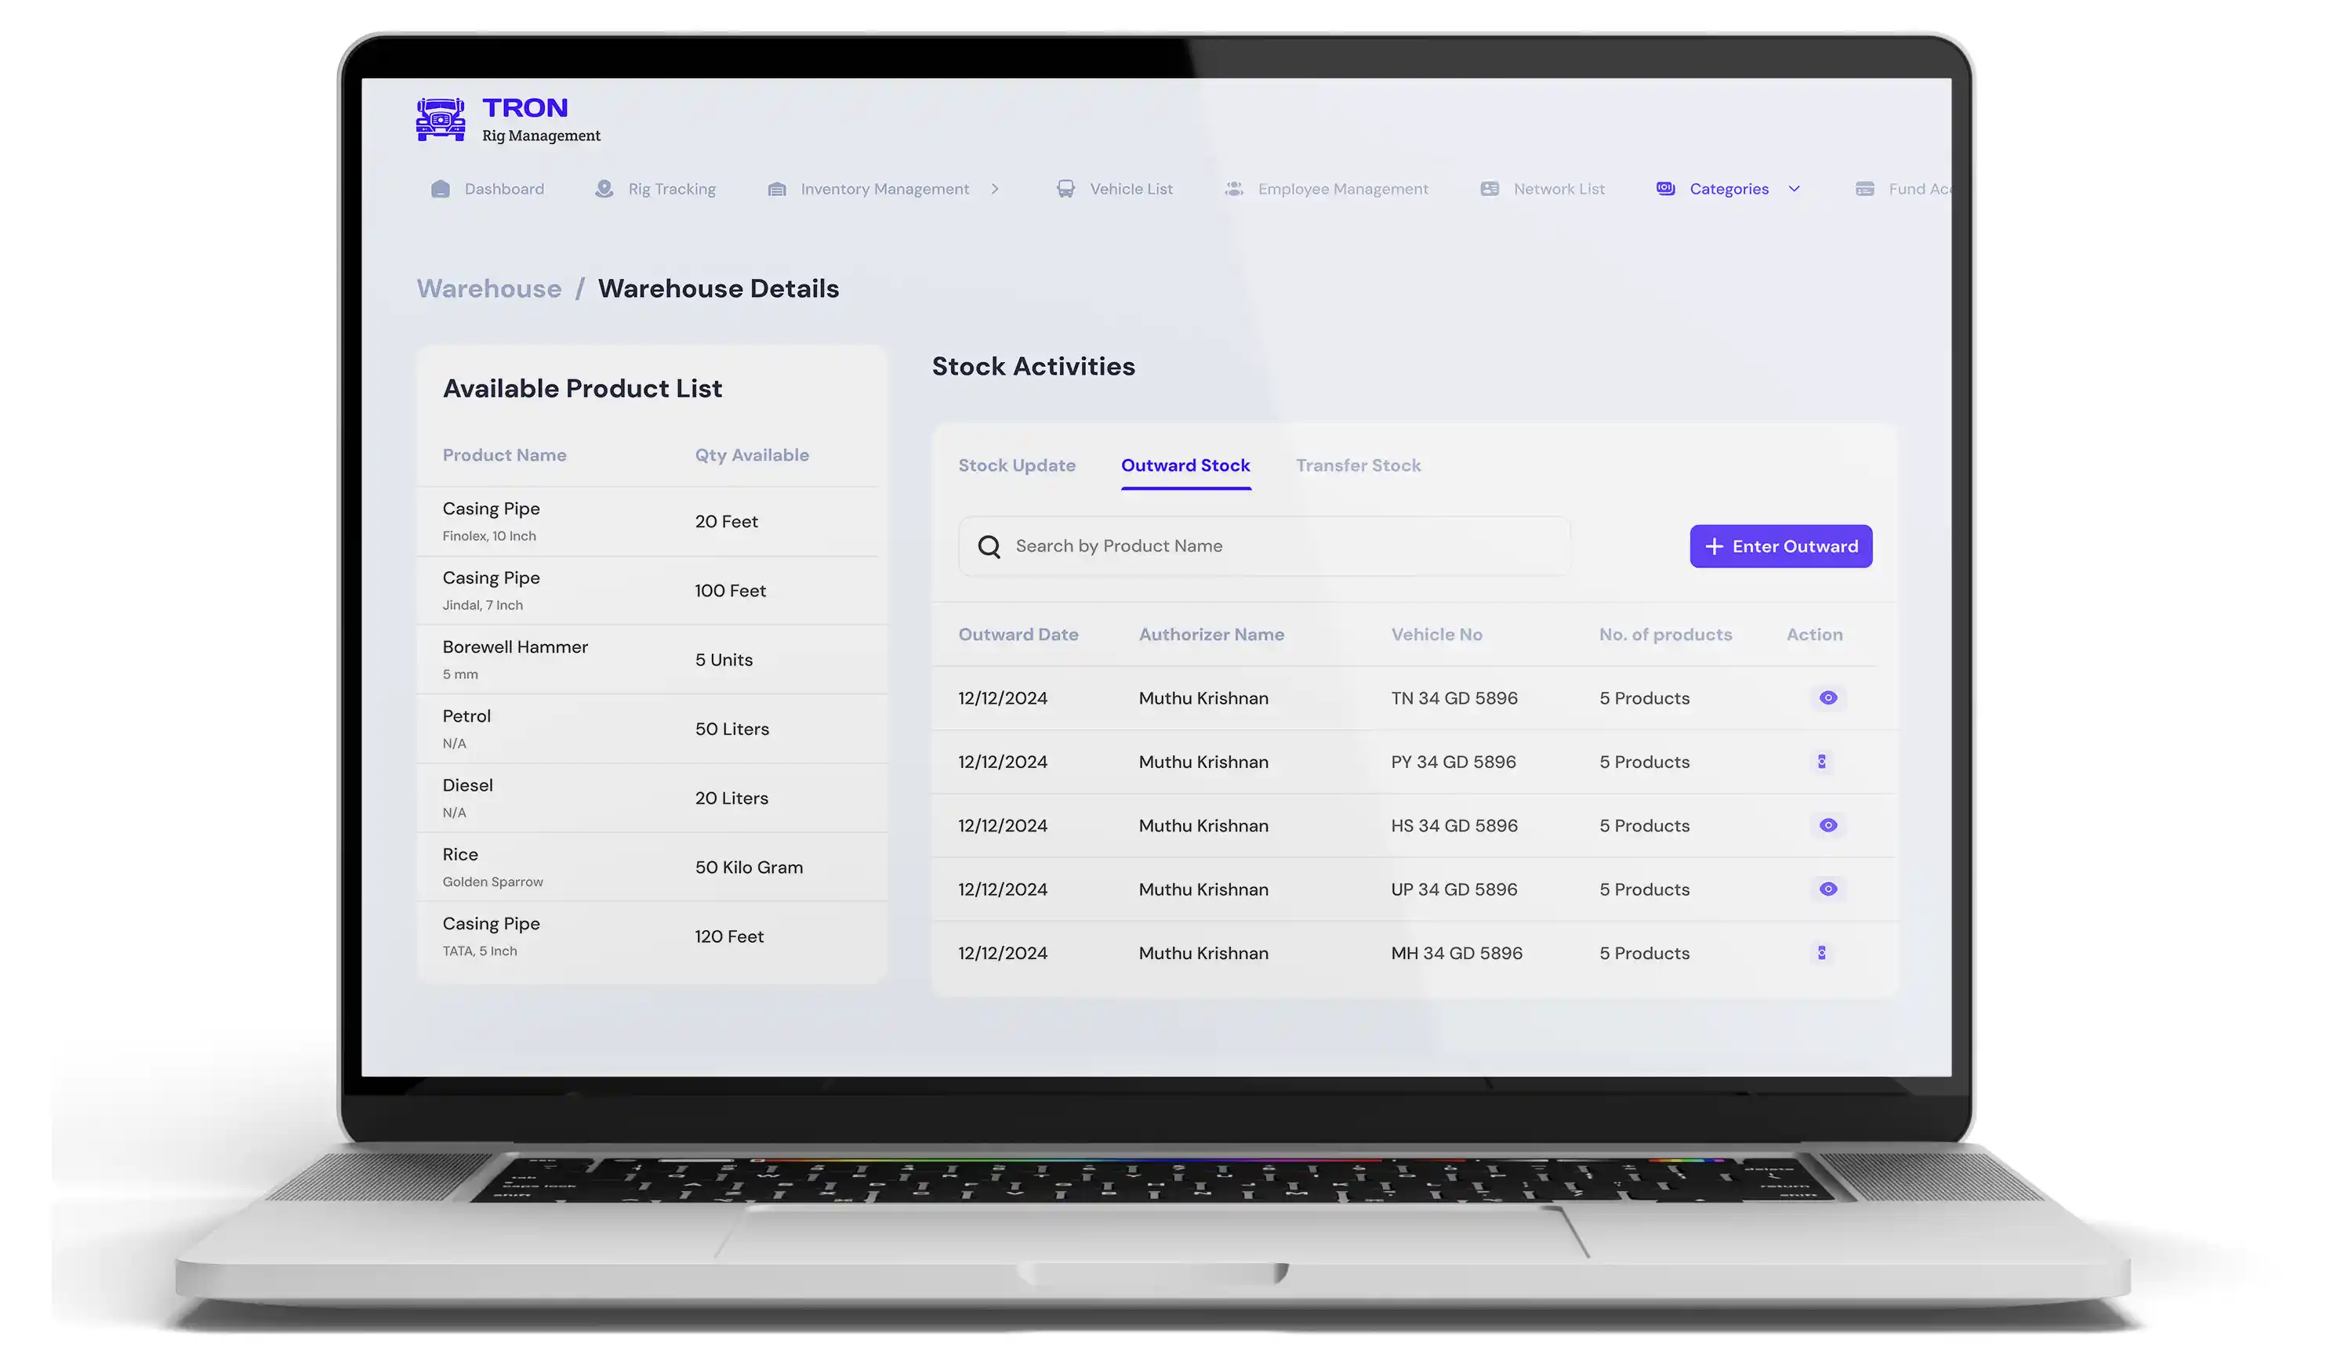Switch to the Transfer Stock tab

[1357, 465]
